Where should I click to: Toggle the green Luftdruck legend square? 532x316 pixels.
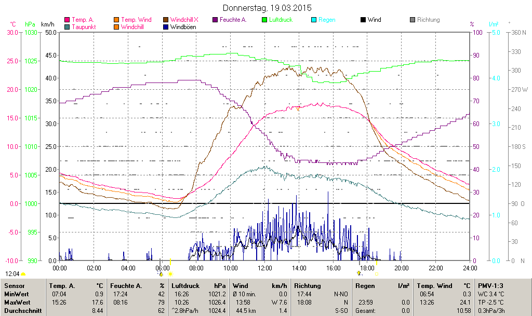(264, 20)
